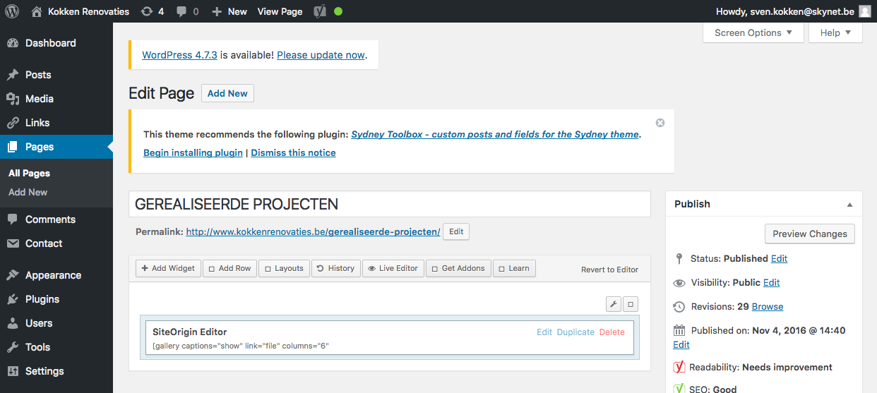Open the pending updates counter
The image size is (877, 393).
[153, 11]
